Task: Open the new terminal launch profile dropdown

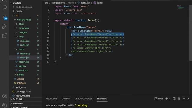Action: click(170, 99)
